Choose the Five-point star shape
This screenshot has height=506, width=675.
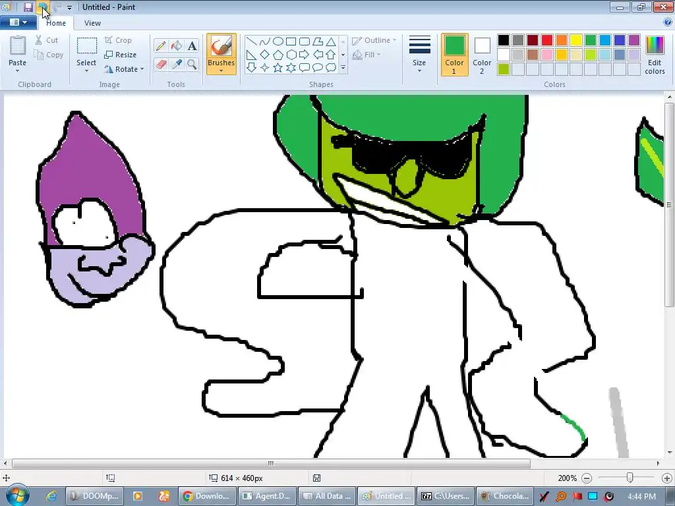click(x=278, y=68)
